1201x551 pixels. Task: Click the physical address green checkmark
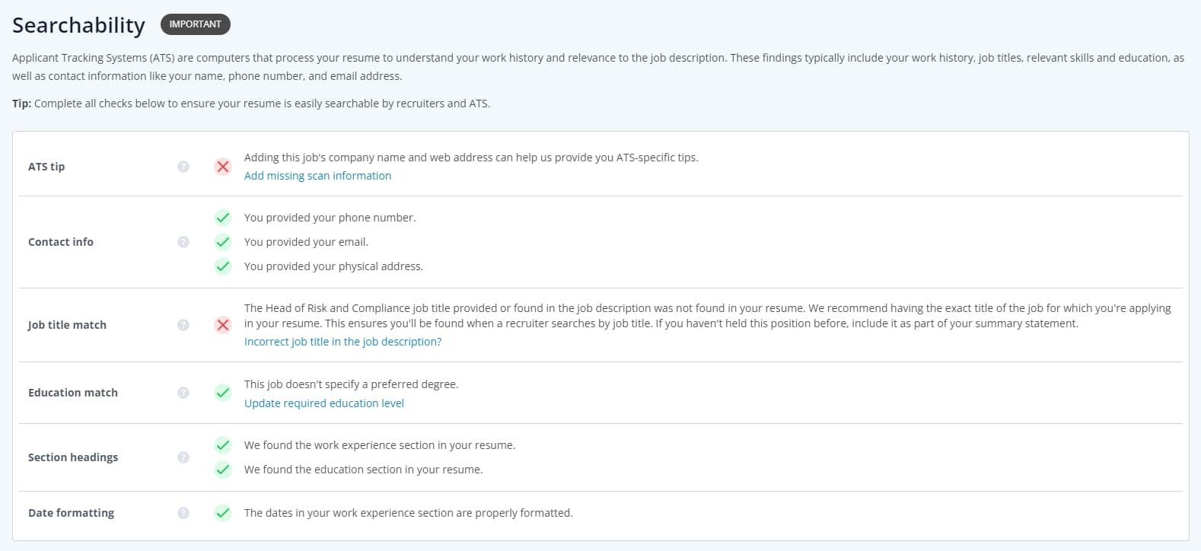click(x=223, y=266)
